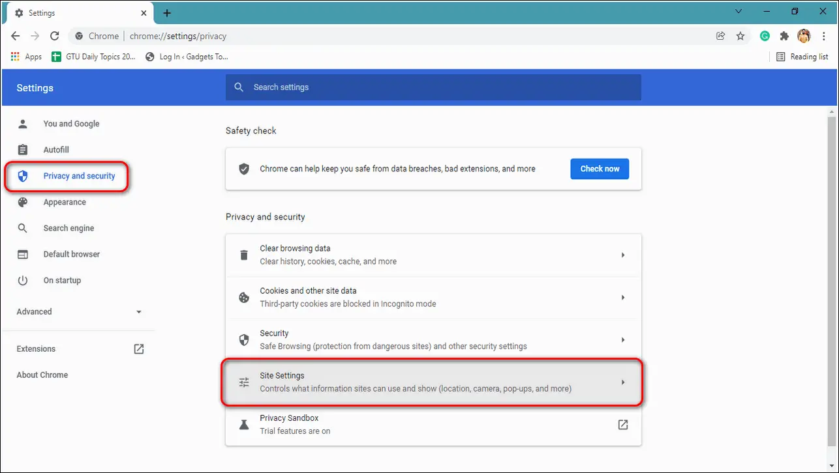Click into the Search settings field
The width and height of the screenshot is (839, 473).
tap(433, 87)
